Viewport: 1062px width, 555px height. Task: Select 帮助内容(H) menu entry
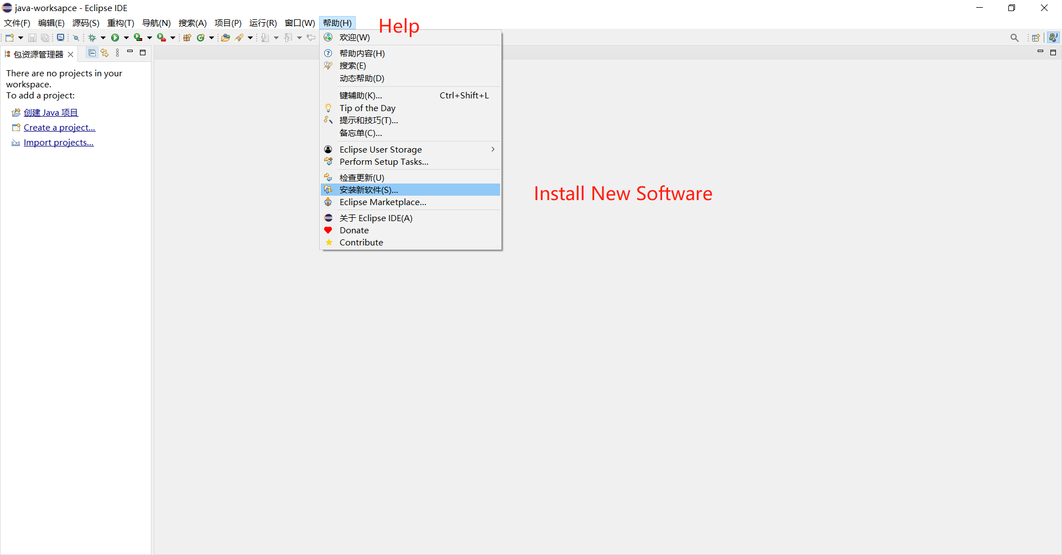410,53
